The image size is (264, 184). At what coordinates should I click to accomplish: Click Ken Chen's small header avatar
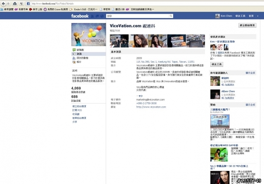217,16
